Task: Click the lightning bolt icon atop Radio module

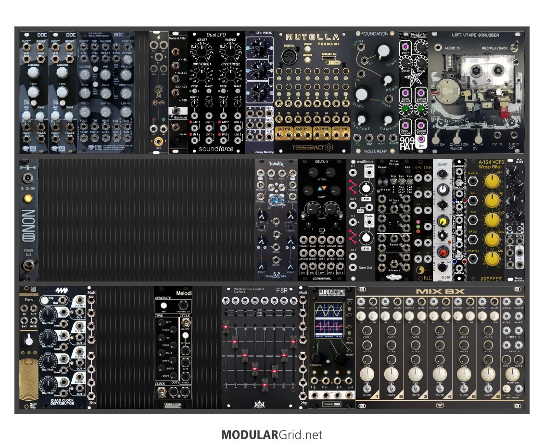Action: [x=159, y=37]
